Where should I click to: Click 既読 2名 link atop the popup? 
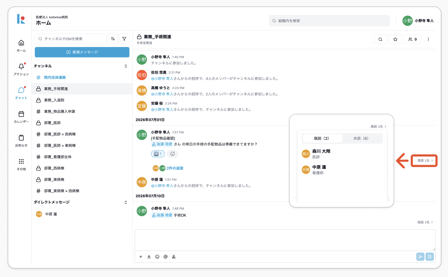(x=378, y=126)
